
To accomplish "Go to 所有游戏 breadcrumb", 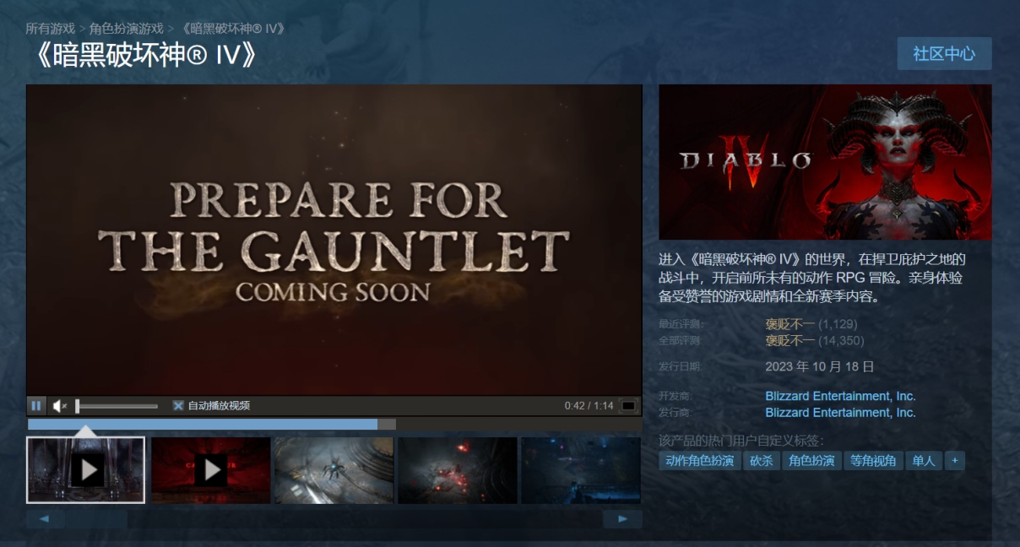I will tap(51, 29).
